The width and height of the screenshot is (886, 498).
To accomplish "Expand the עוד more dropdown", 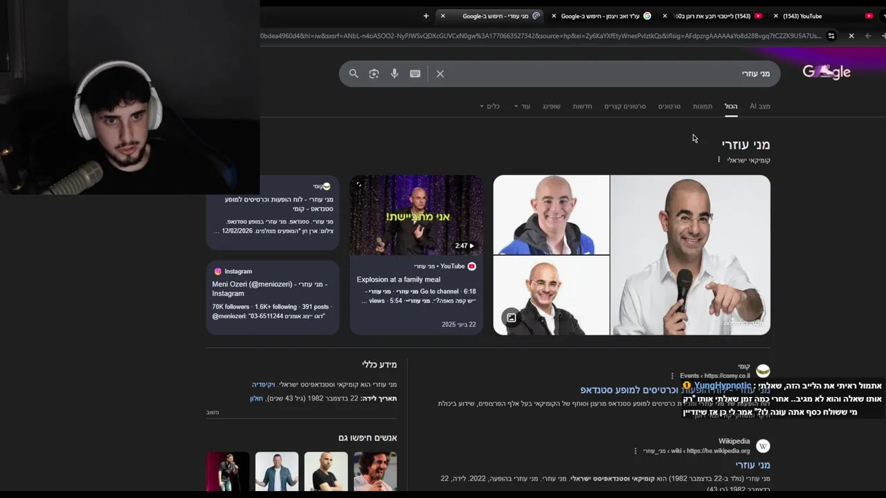I will pyautogui.click(x=522, y=106).
